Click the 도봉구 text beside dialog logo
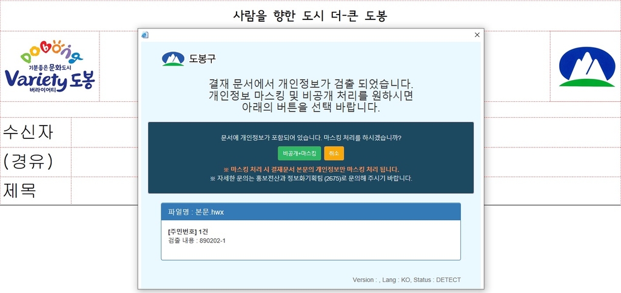The height and width of the screenshot is (293, 621). pos(202,59)
